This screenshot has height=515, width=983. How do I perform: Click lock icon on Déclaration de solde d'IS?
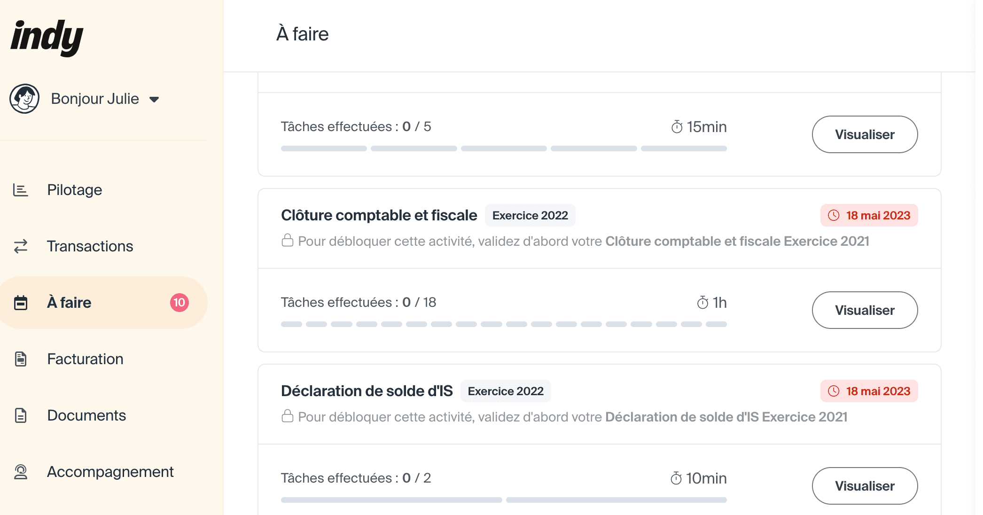tap(288, 416)
